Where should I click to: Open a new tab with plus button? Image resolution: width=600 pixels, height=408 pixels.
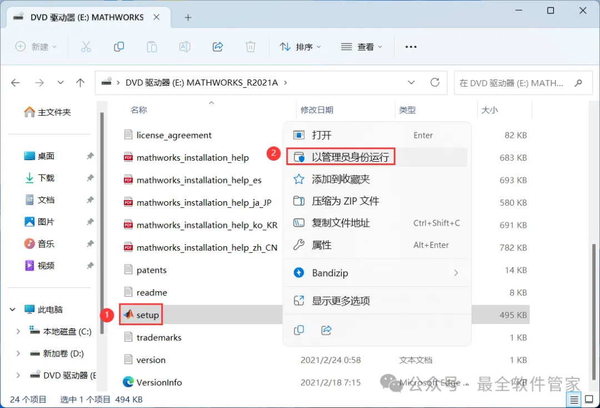click(188, 18)
